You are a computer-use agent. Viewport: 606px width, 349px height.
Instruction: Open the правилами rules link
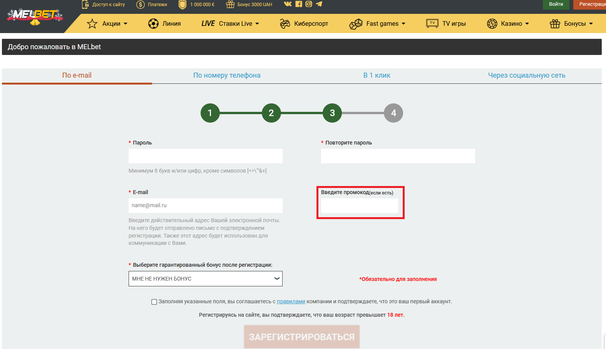pos(291,302)
